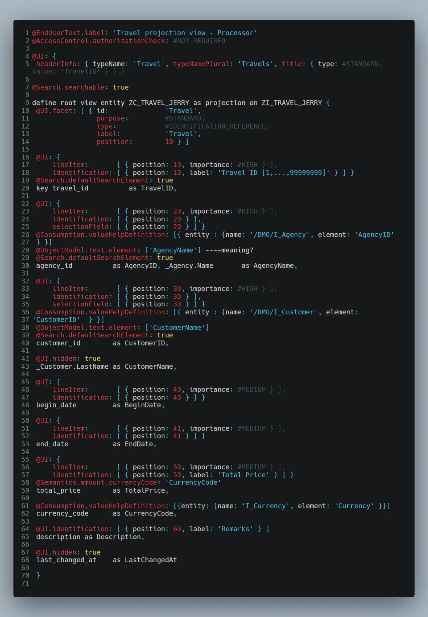
Task: Click the _Agency.Name field
Action: coord(189,265)
